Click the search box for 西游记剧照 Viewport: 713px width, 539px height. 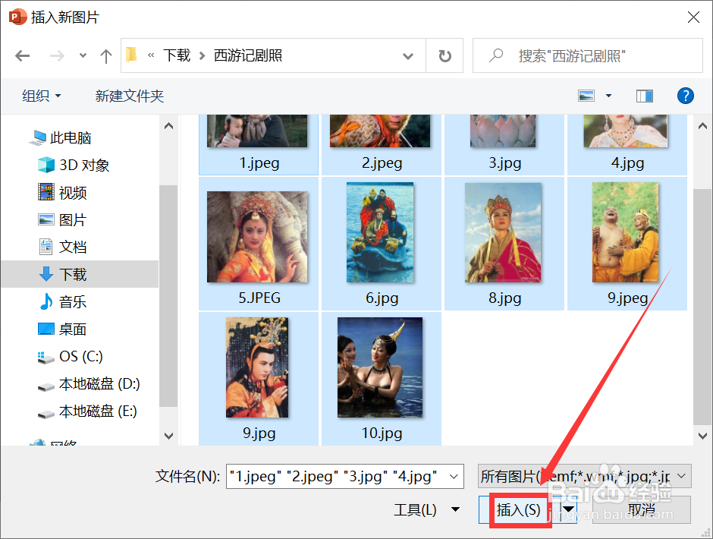coord(588,55)
